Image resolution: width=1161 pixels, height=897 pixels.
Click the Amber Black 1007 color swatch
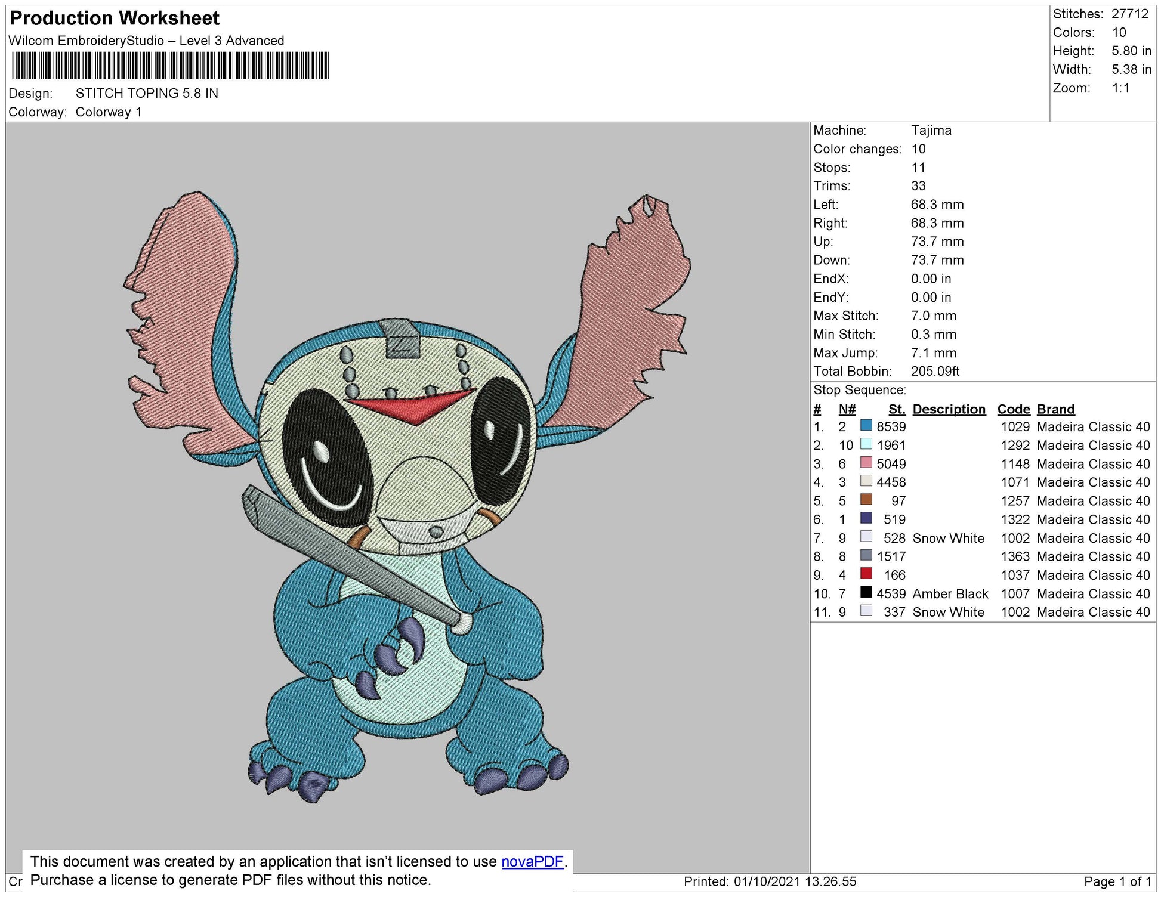(x=866, y=592)
